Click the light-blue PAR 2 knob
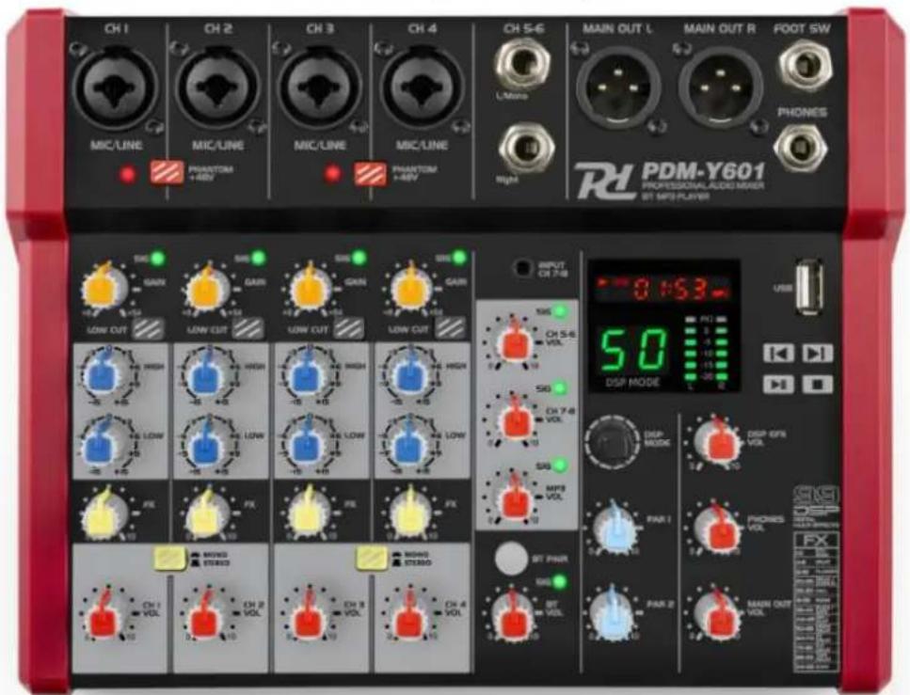This screenshot has height=695, width=910. (613, 614)
